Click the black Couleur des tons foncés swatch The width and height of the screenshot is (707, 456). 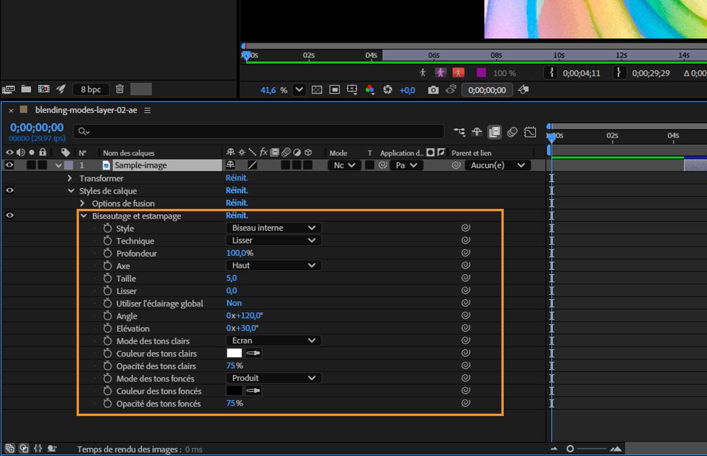click(234, 391)
